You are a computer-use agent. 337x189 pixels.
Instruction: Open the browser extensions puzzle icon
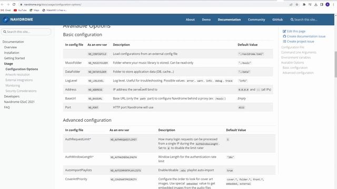click(304, 5)
